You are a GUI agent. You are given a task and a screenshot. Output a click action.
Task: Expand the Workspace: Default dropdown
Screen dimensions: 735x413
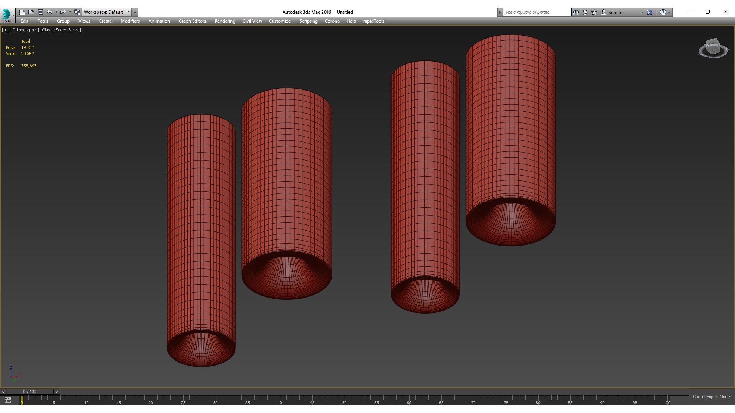click(129, 12)
